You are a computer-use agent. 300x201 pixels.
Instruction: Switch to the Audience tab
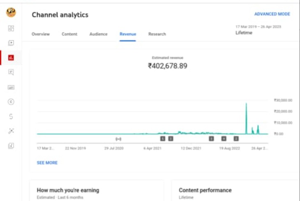(98, 34)
